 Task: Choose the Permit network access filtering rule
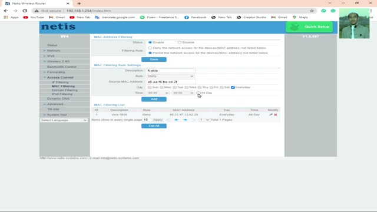(150, 53)
